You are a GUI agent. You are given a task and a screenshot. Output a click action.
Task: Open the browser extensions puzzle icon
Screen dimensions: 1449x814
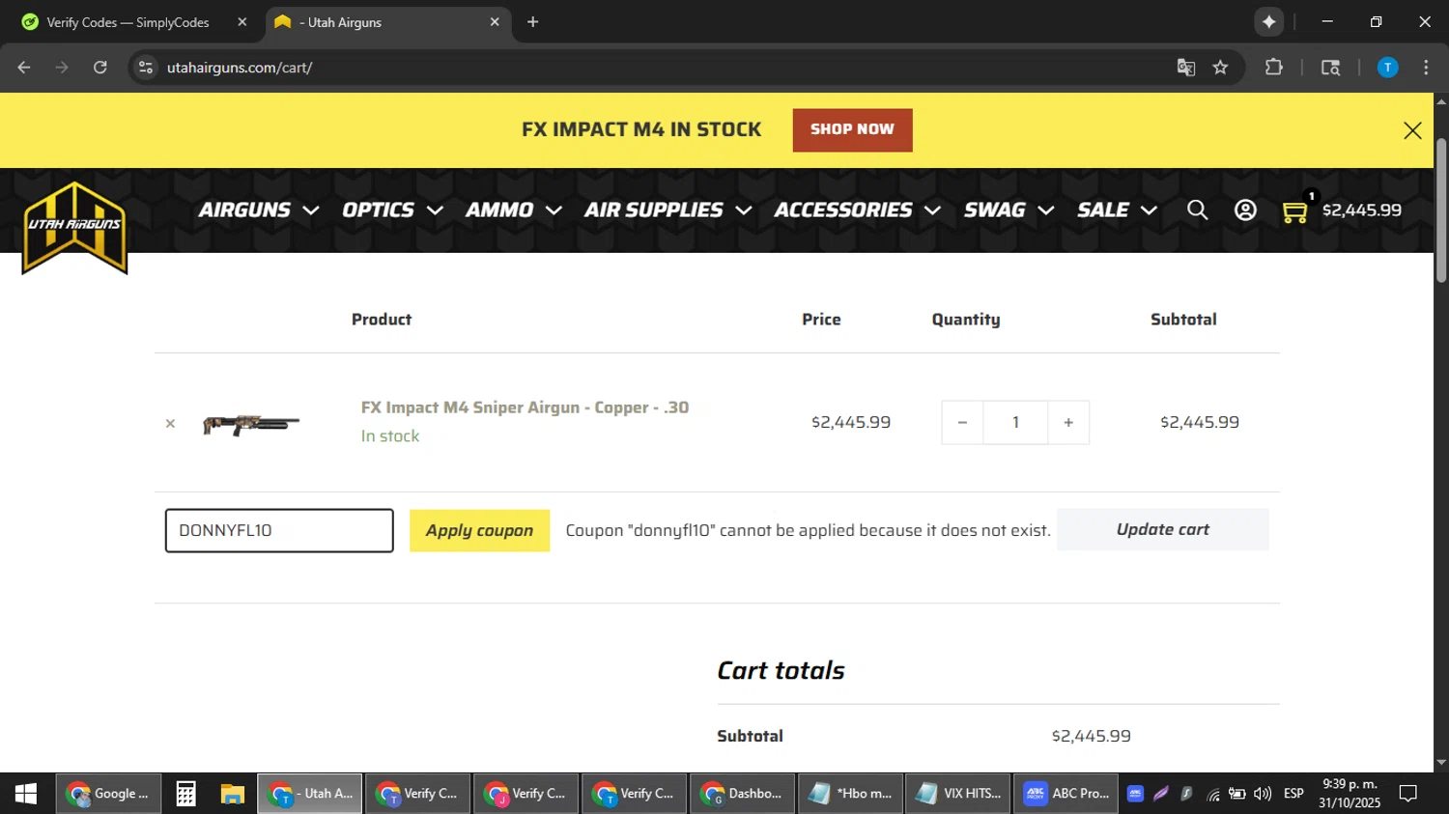1274,68
